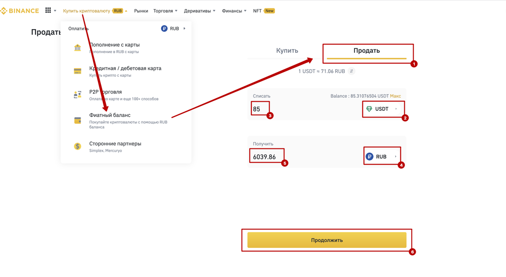Open the Деривативы dropdown menu

[x=199, y=11]
